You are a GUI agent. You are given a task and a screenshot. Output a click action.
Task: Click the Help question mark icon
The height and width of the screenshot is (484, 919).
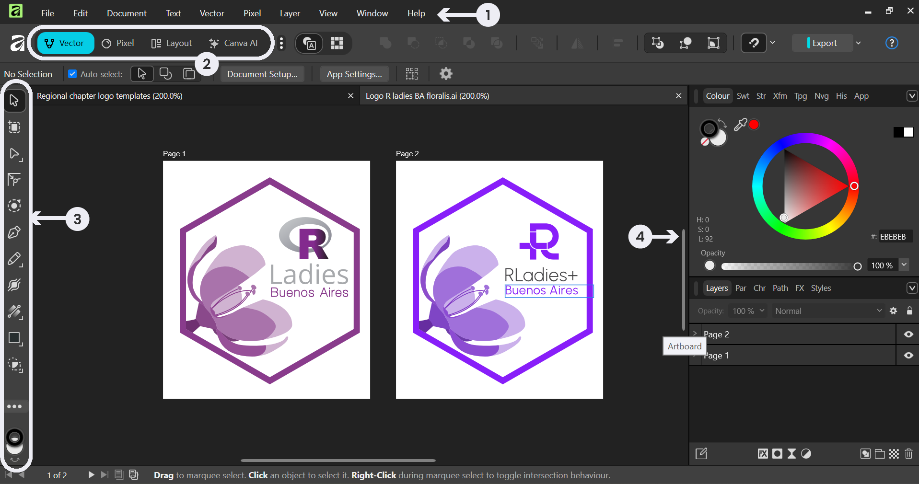click(x=892, y=43)
